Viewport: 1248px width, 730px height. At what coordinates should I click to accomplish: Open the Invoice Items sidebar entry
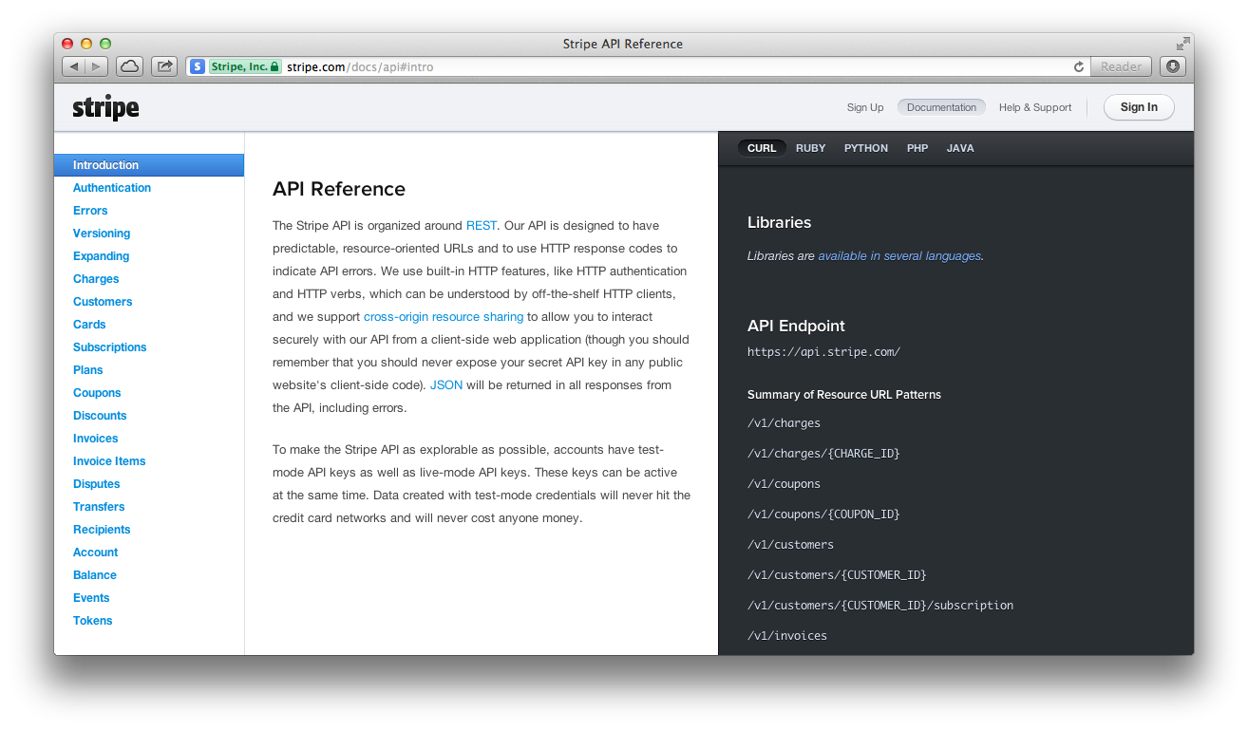[109, 461]
